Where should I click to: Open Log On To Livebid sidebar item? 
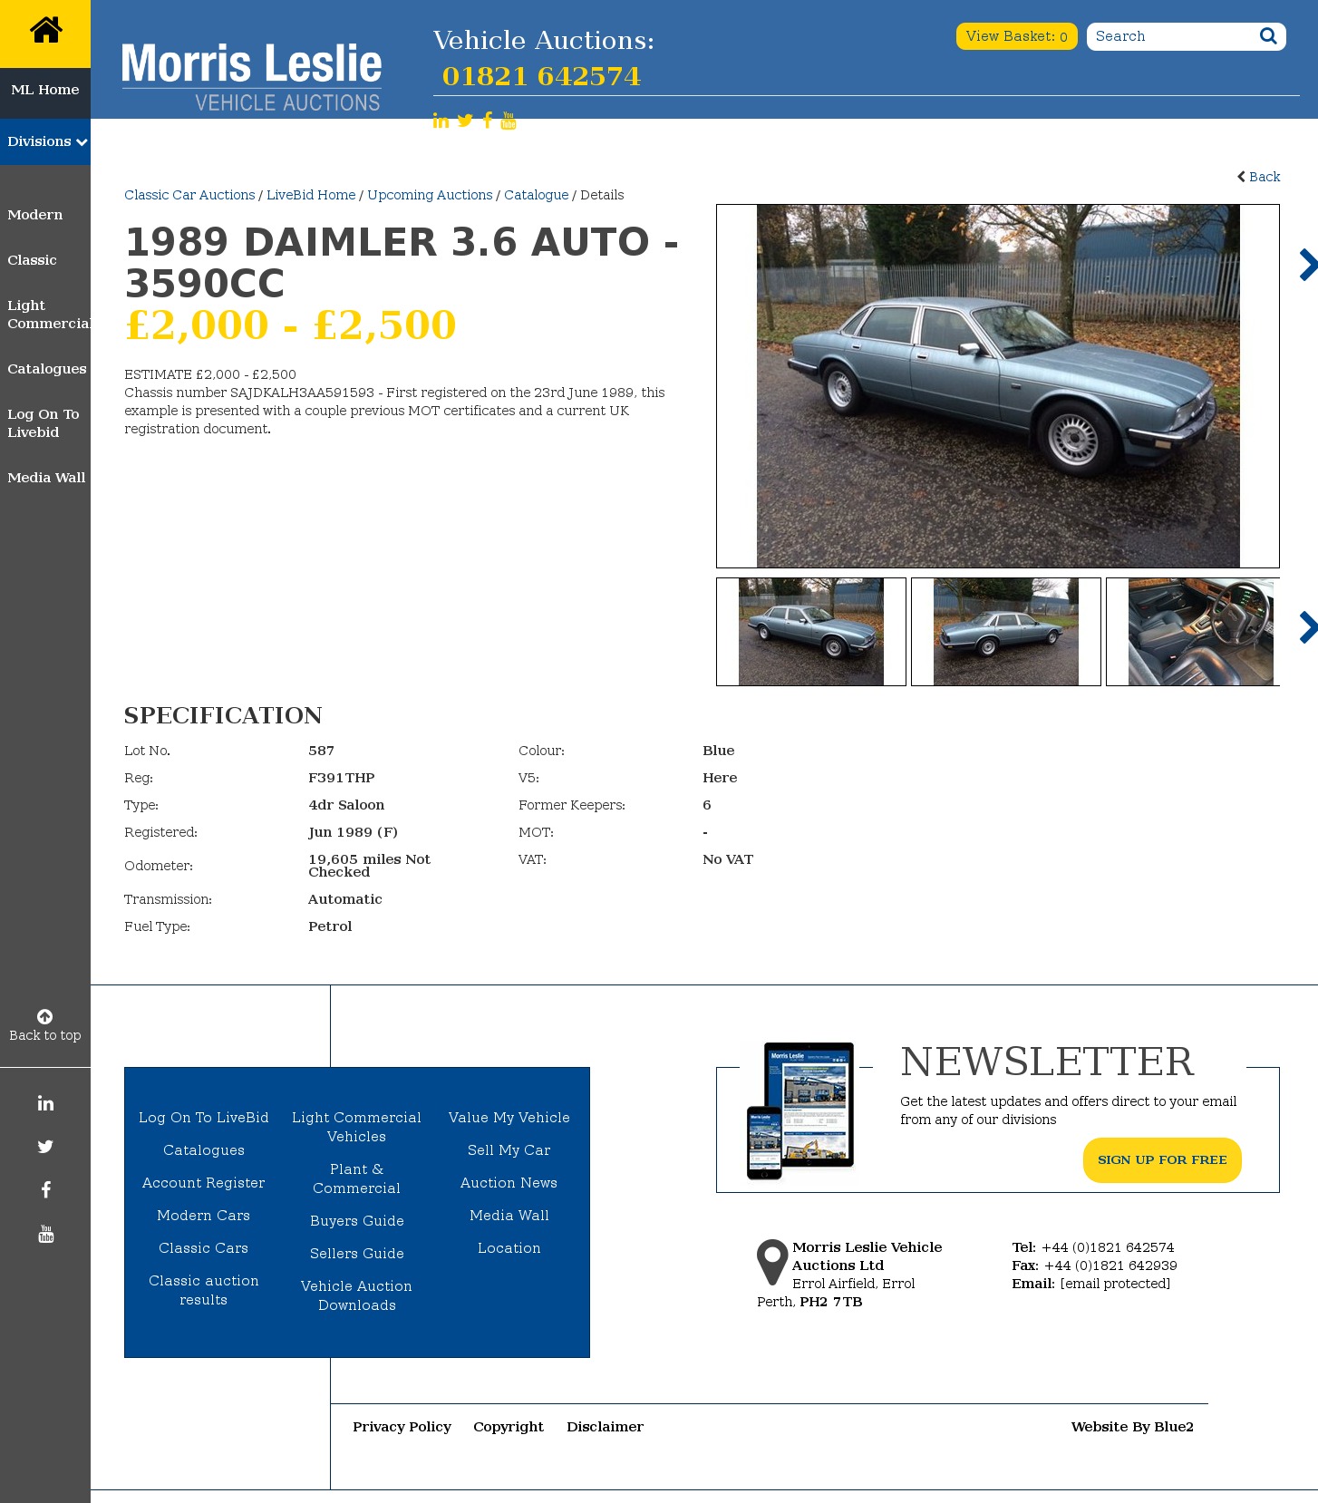tap(44, 423)
